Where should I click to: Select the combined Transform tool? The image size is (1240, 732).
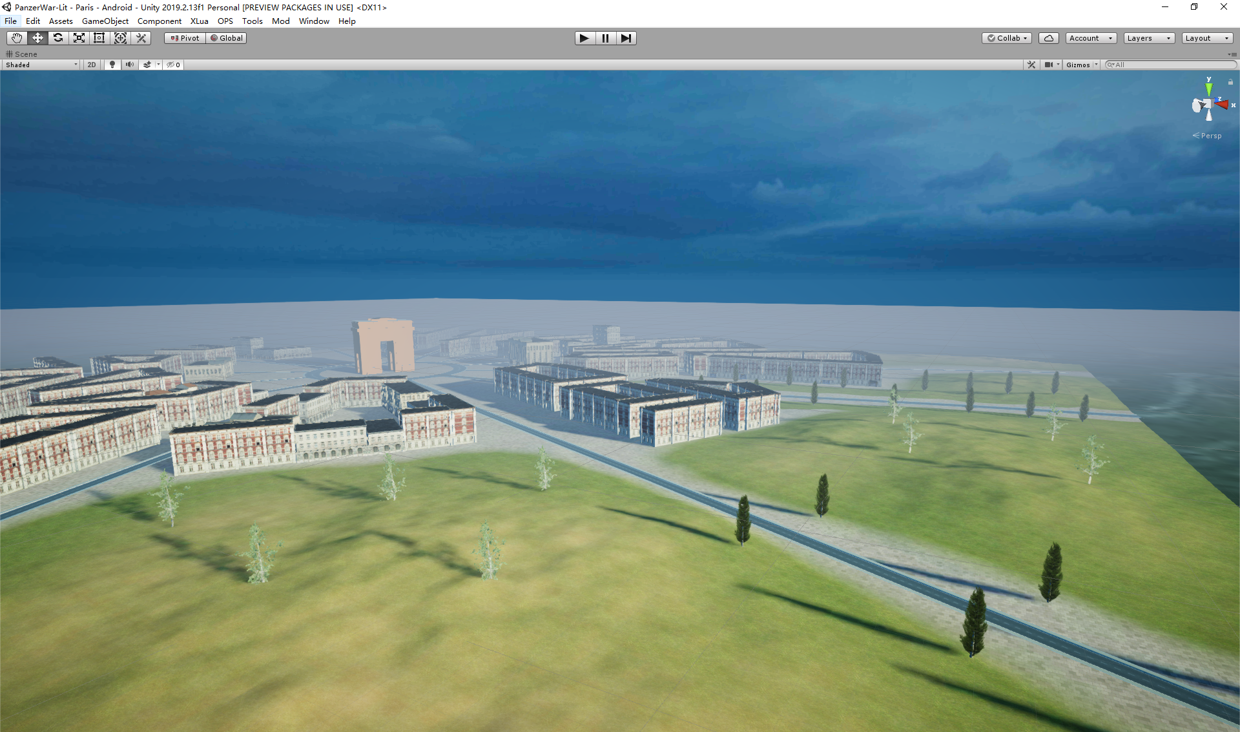pyautogui.click(x=120, y=38)
